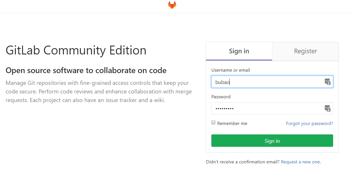The height and width of the screenshot is (180, 352).
Task: Click the word 'wiki' in the description
Action: (159, 101)
